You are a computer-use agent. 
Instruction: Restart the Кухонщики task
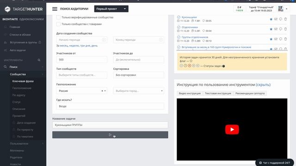point(281,19)
